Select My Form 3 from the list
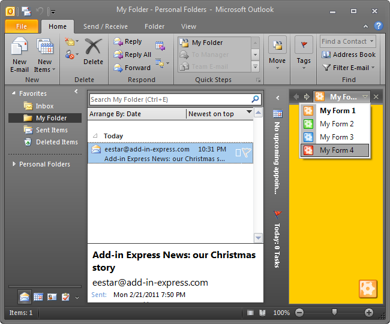Image resolution: width=390 pixels, height=324 pixels. [335, 137]
